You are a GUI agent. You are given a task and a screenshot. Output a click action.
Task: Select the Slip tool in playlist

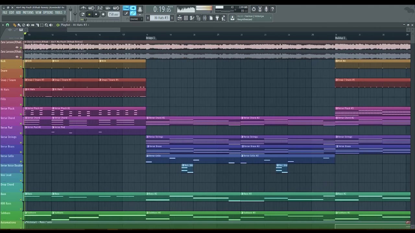coord(33,25)
